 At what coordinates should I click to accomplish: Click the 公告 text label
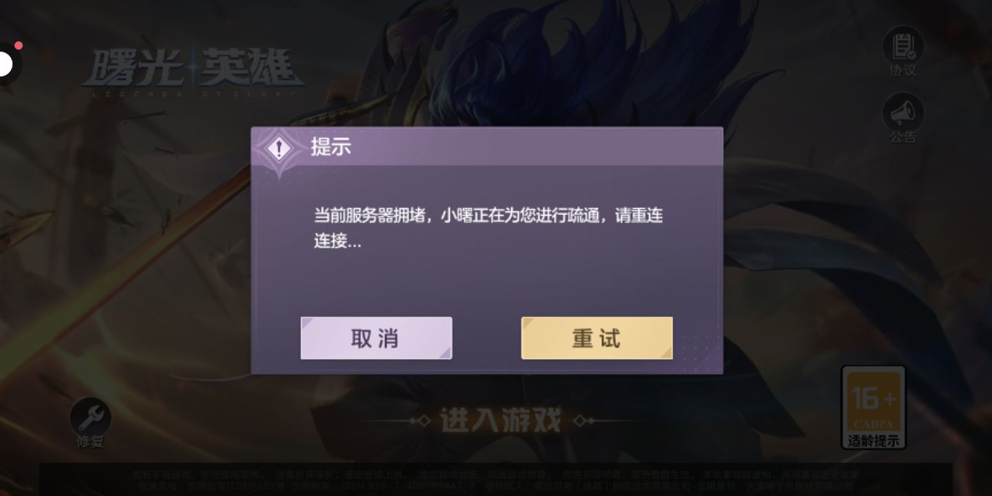tap(903, 136)
